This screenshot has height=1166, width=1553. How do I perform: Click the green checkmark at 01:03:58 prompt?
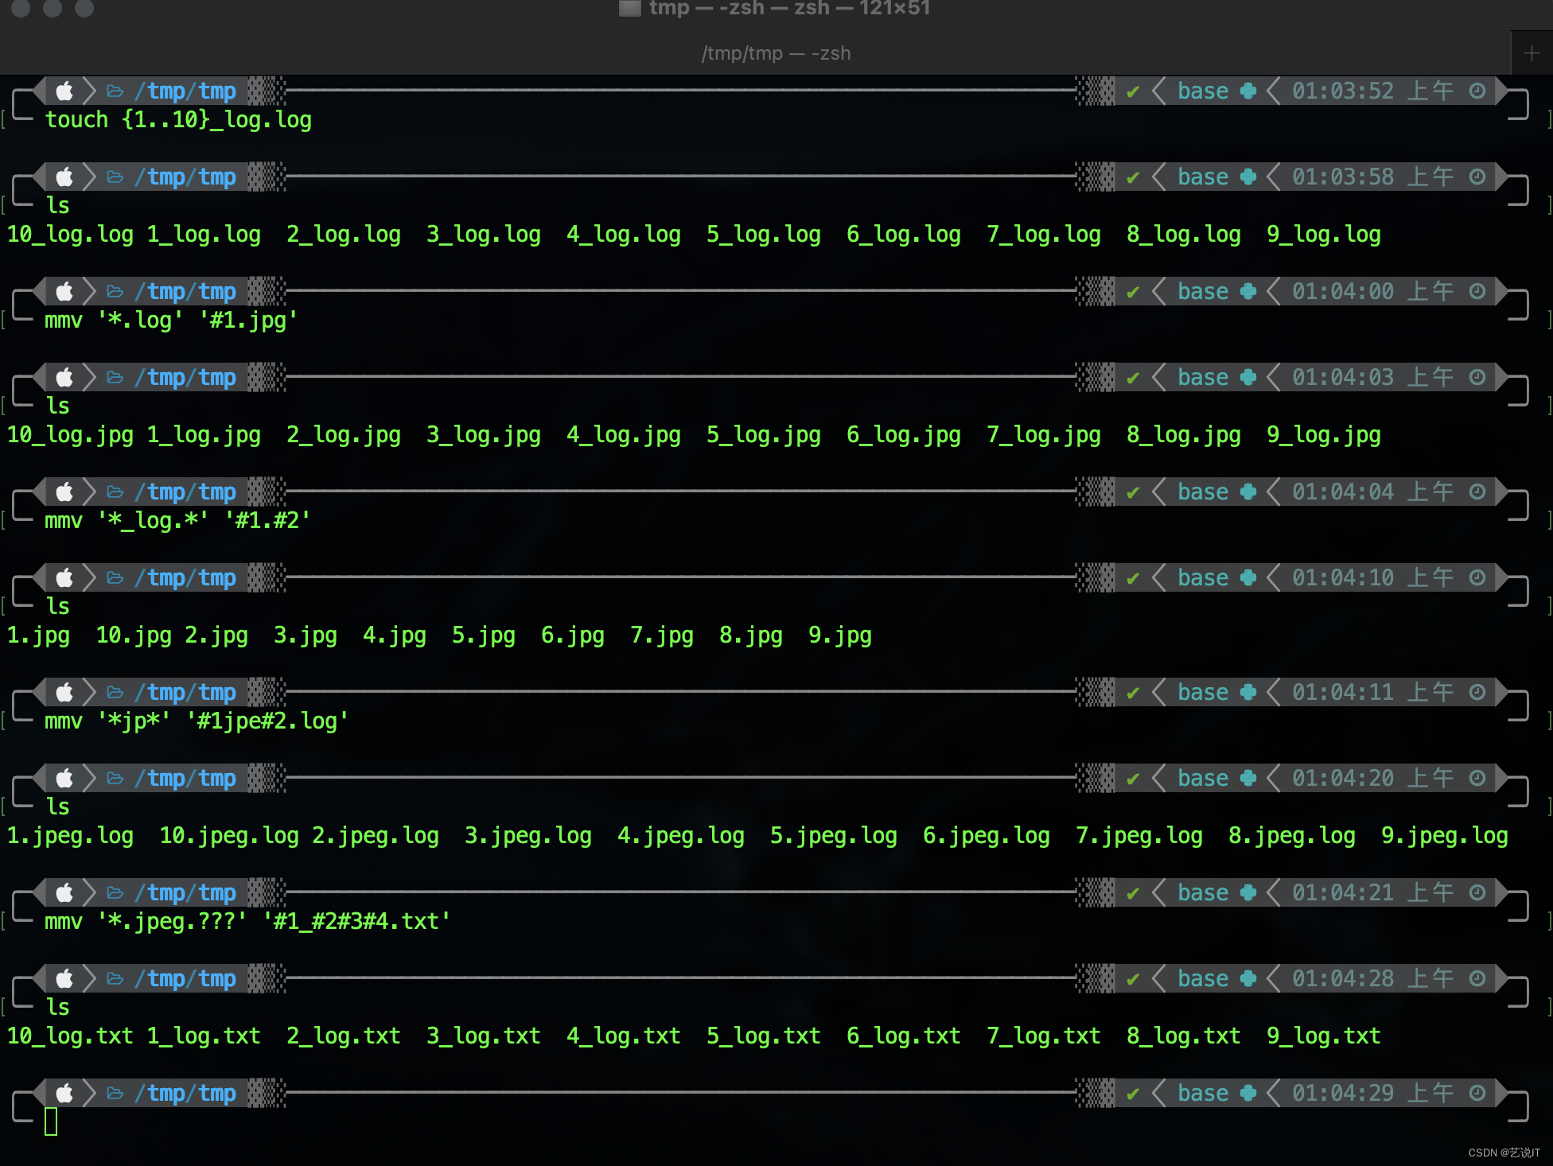click(1133, 177)
